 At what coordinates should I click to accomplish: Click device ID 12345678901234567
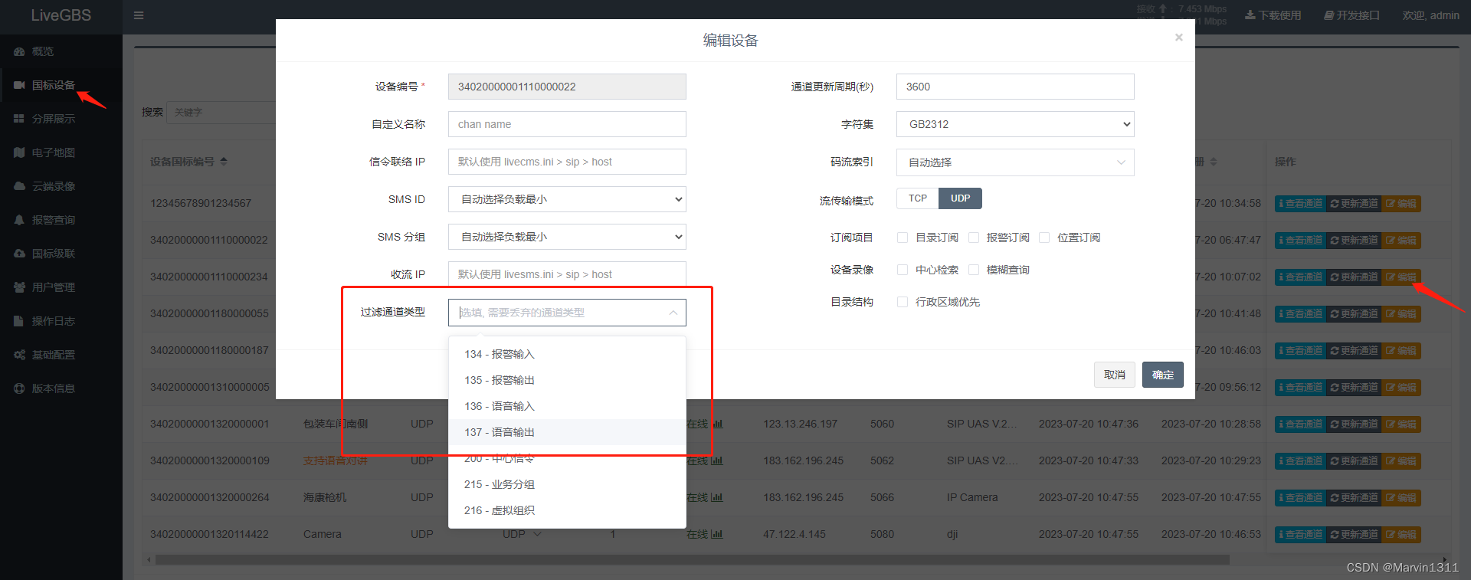pos(201,203)
